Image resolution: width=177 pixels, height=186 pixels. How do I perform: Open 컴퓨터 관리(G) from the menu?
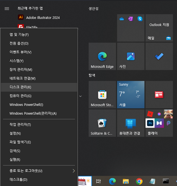39,96
